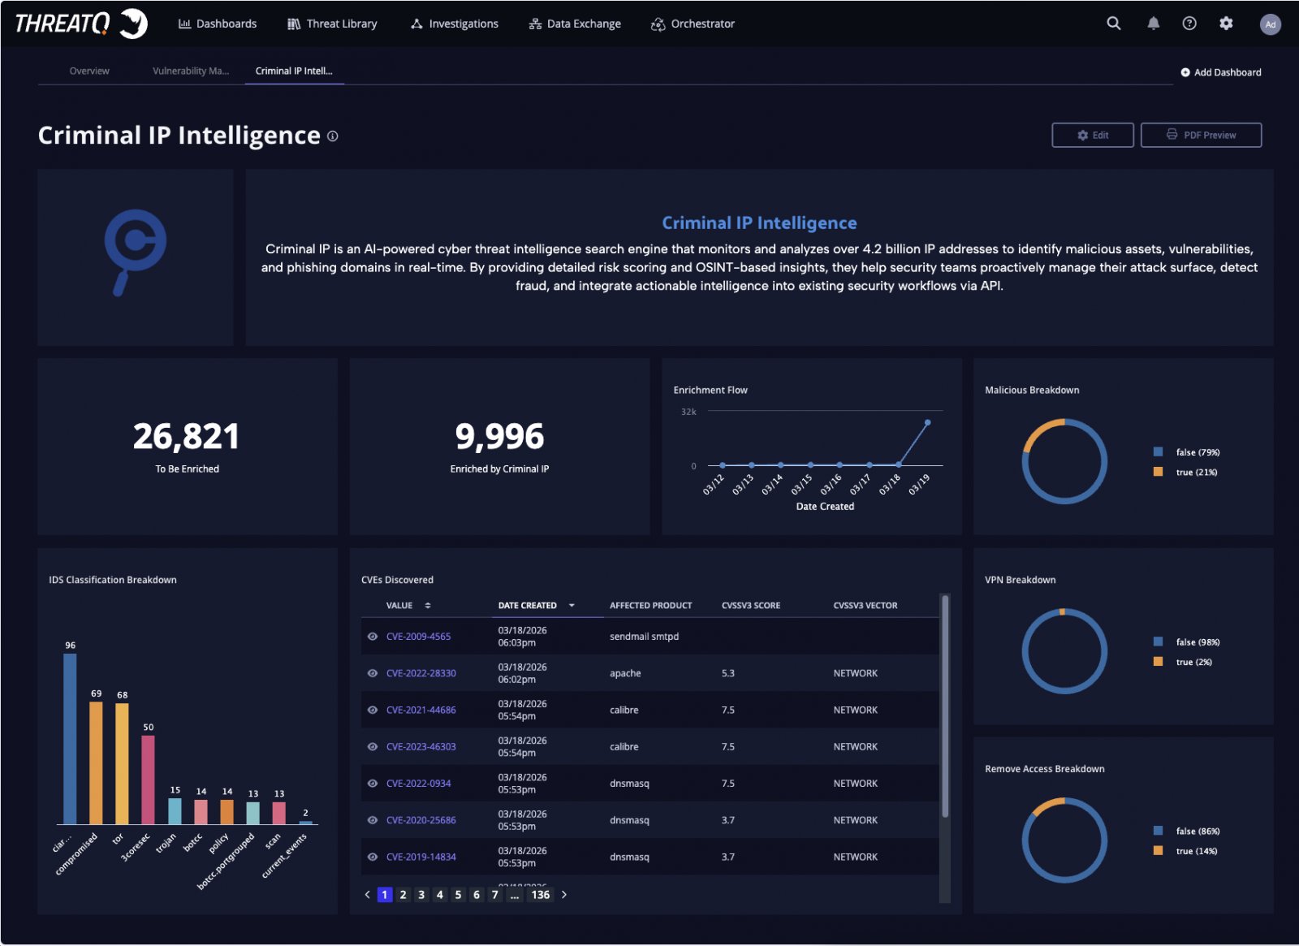Click the AFFECTED PRODUCT column header
Screen dimensions: 1299x946
(x=650, y=606)
